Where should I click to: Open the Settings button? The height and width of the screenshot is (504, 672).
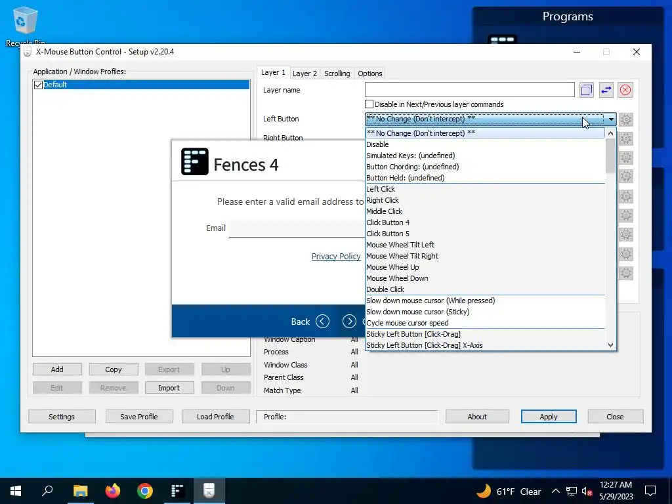(x=62, y=417)
